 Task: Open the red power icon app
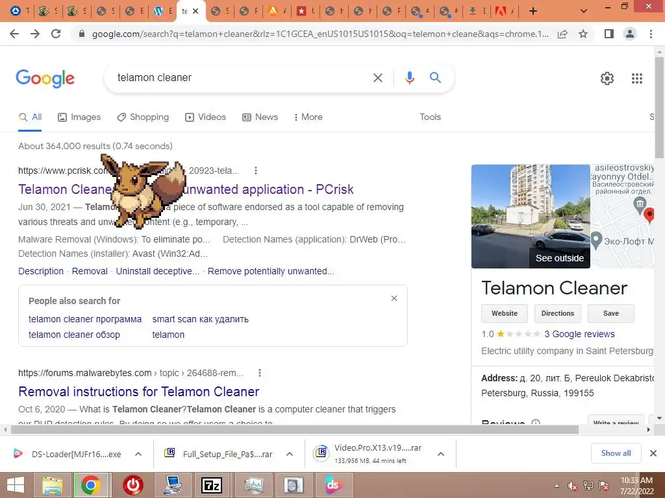point(133,485)
